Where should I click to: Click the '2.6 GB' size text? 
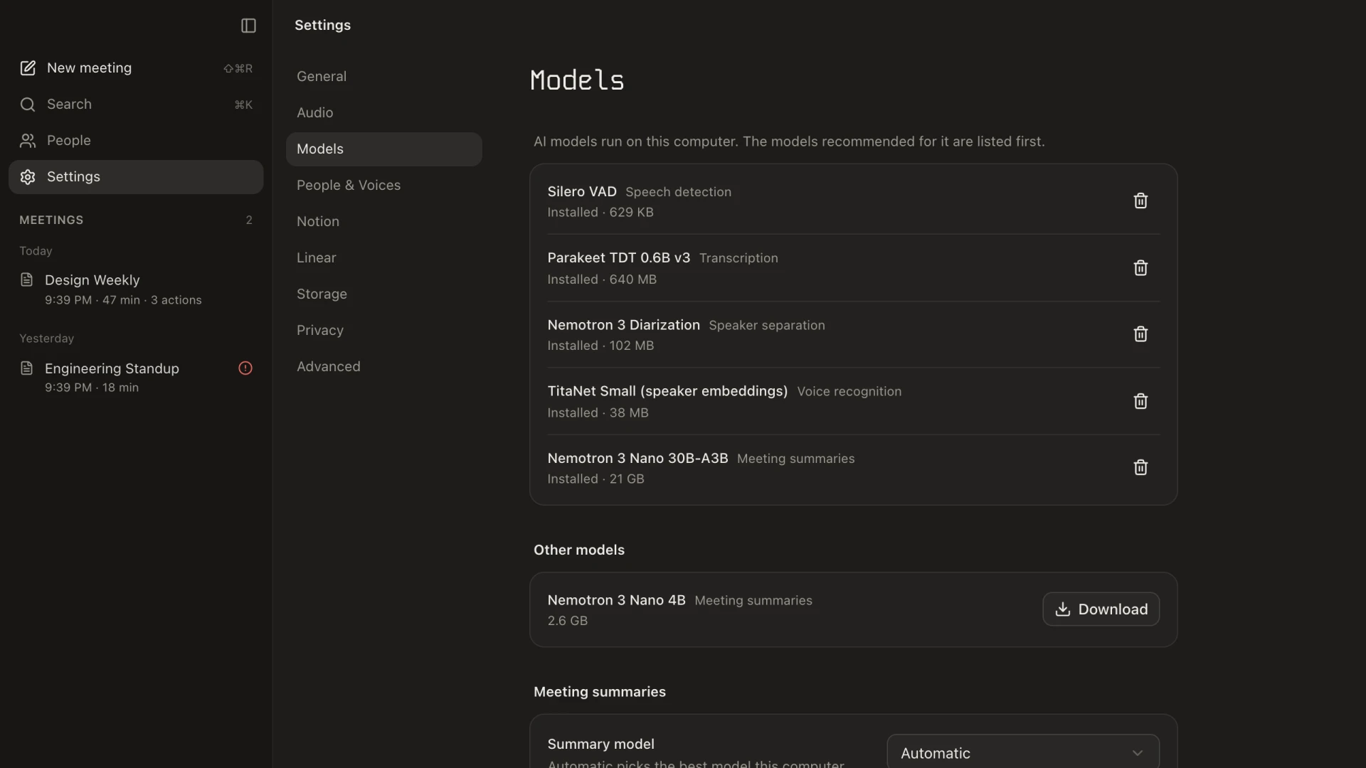click(x=567, y=621)
